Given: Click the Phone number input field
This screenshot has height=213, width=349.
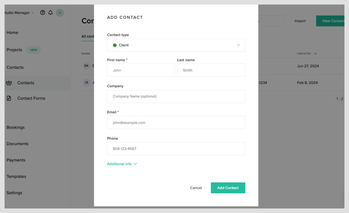Looking at the screenshot, I should [176, 148].
